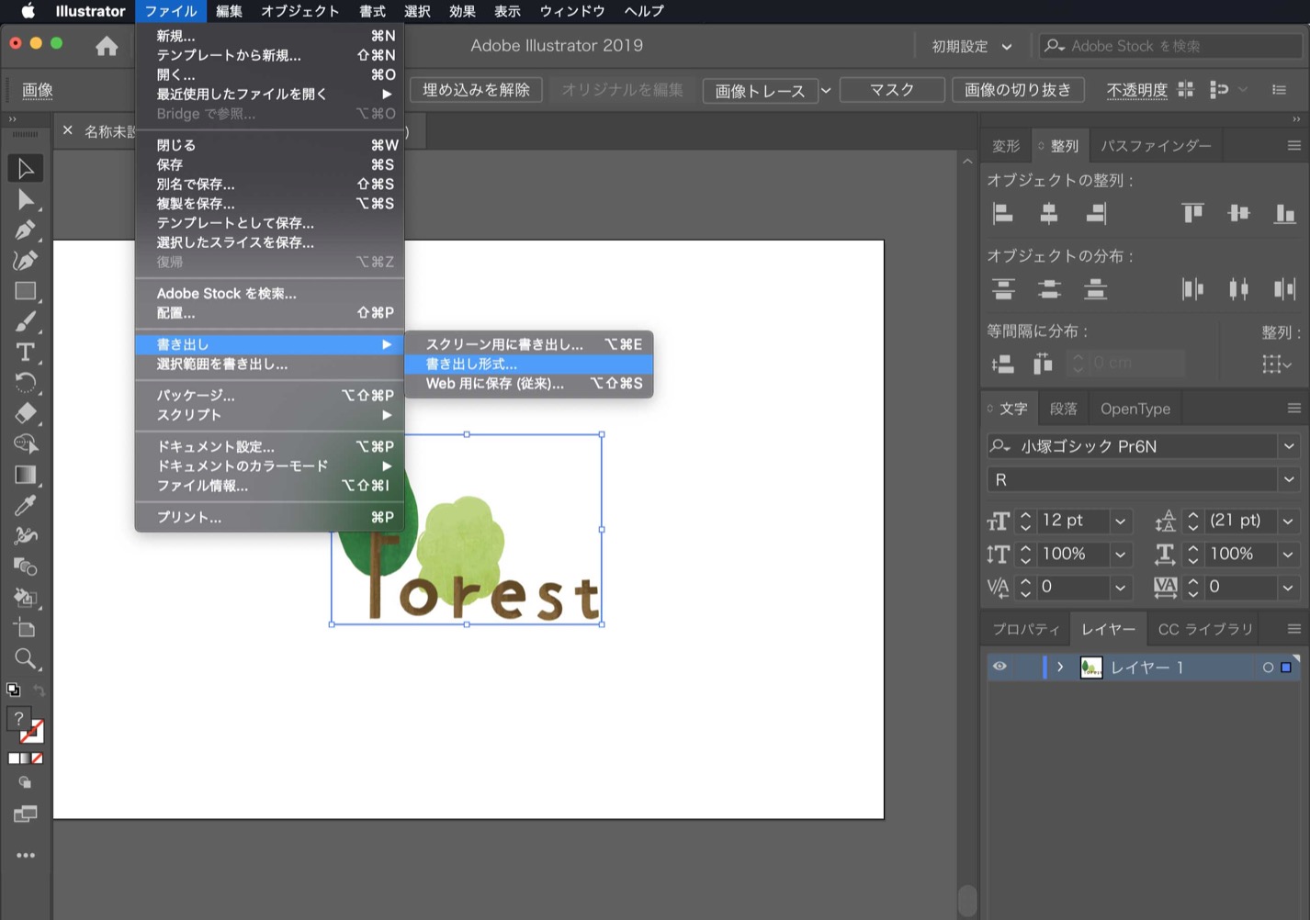Open the 初期設定 workspace dropdown
Viewport: 1310px width, 920px height.
[x=972, y=46]
